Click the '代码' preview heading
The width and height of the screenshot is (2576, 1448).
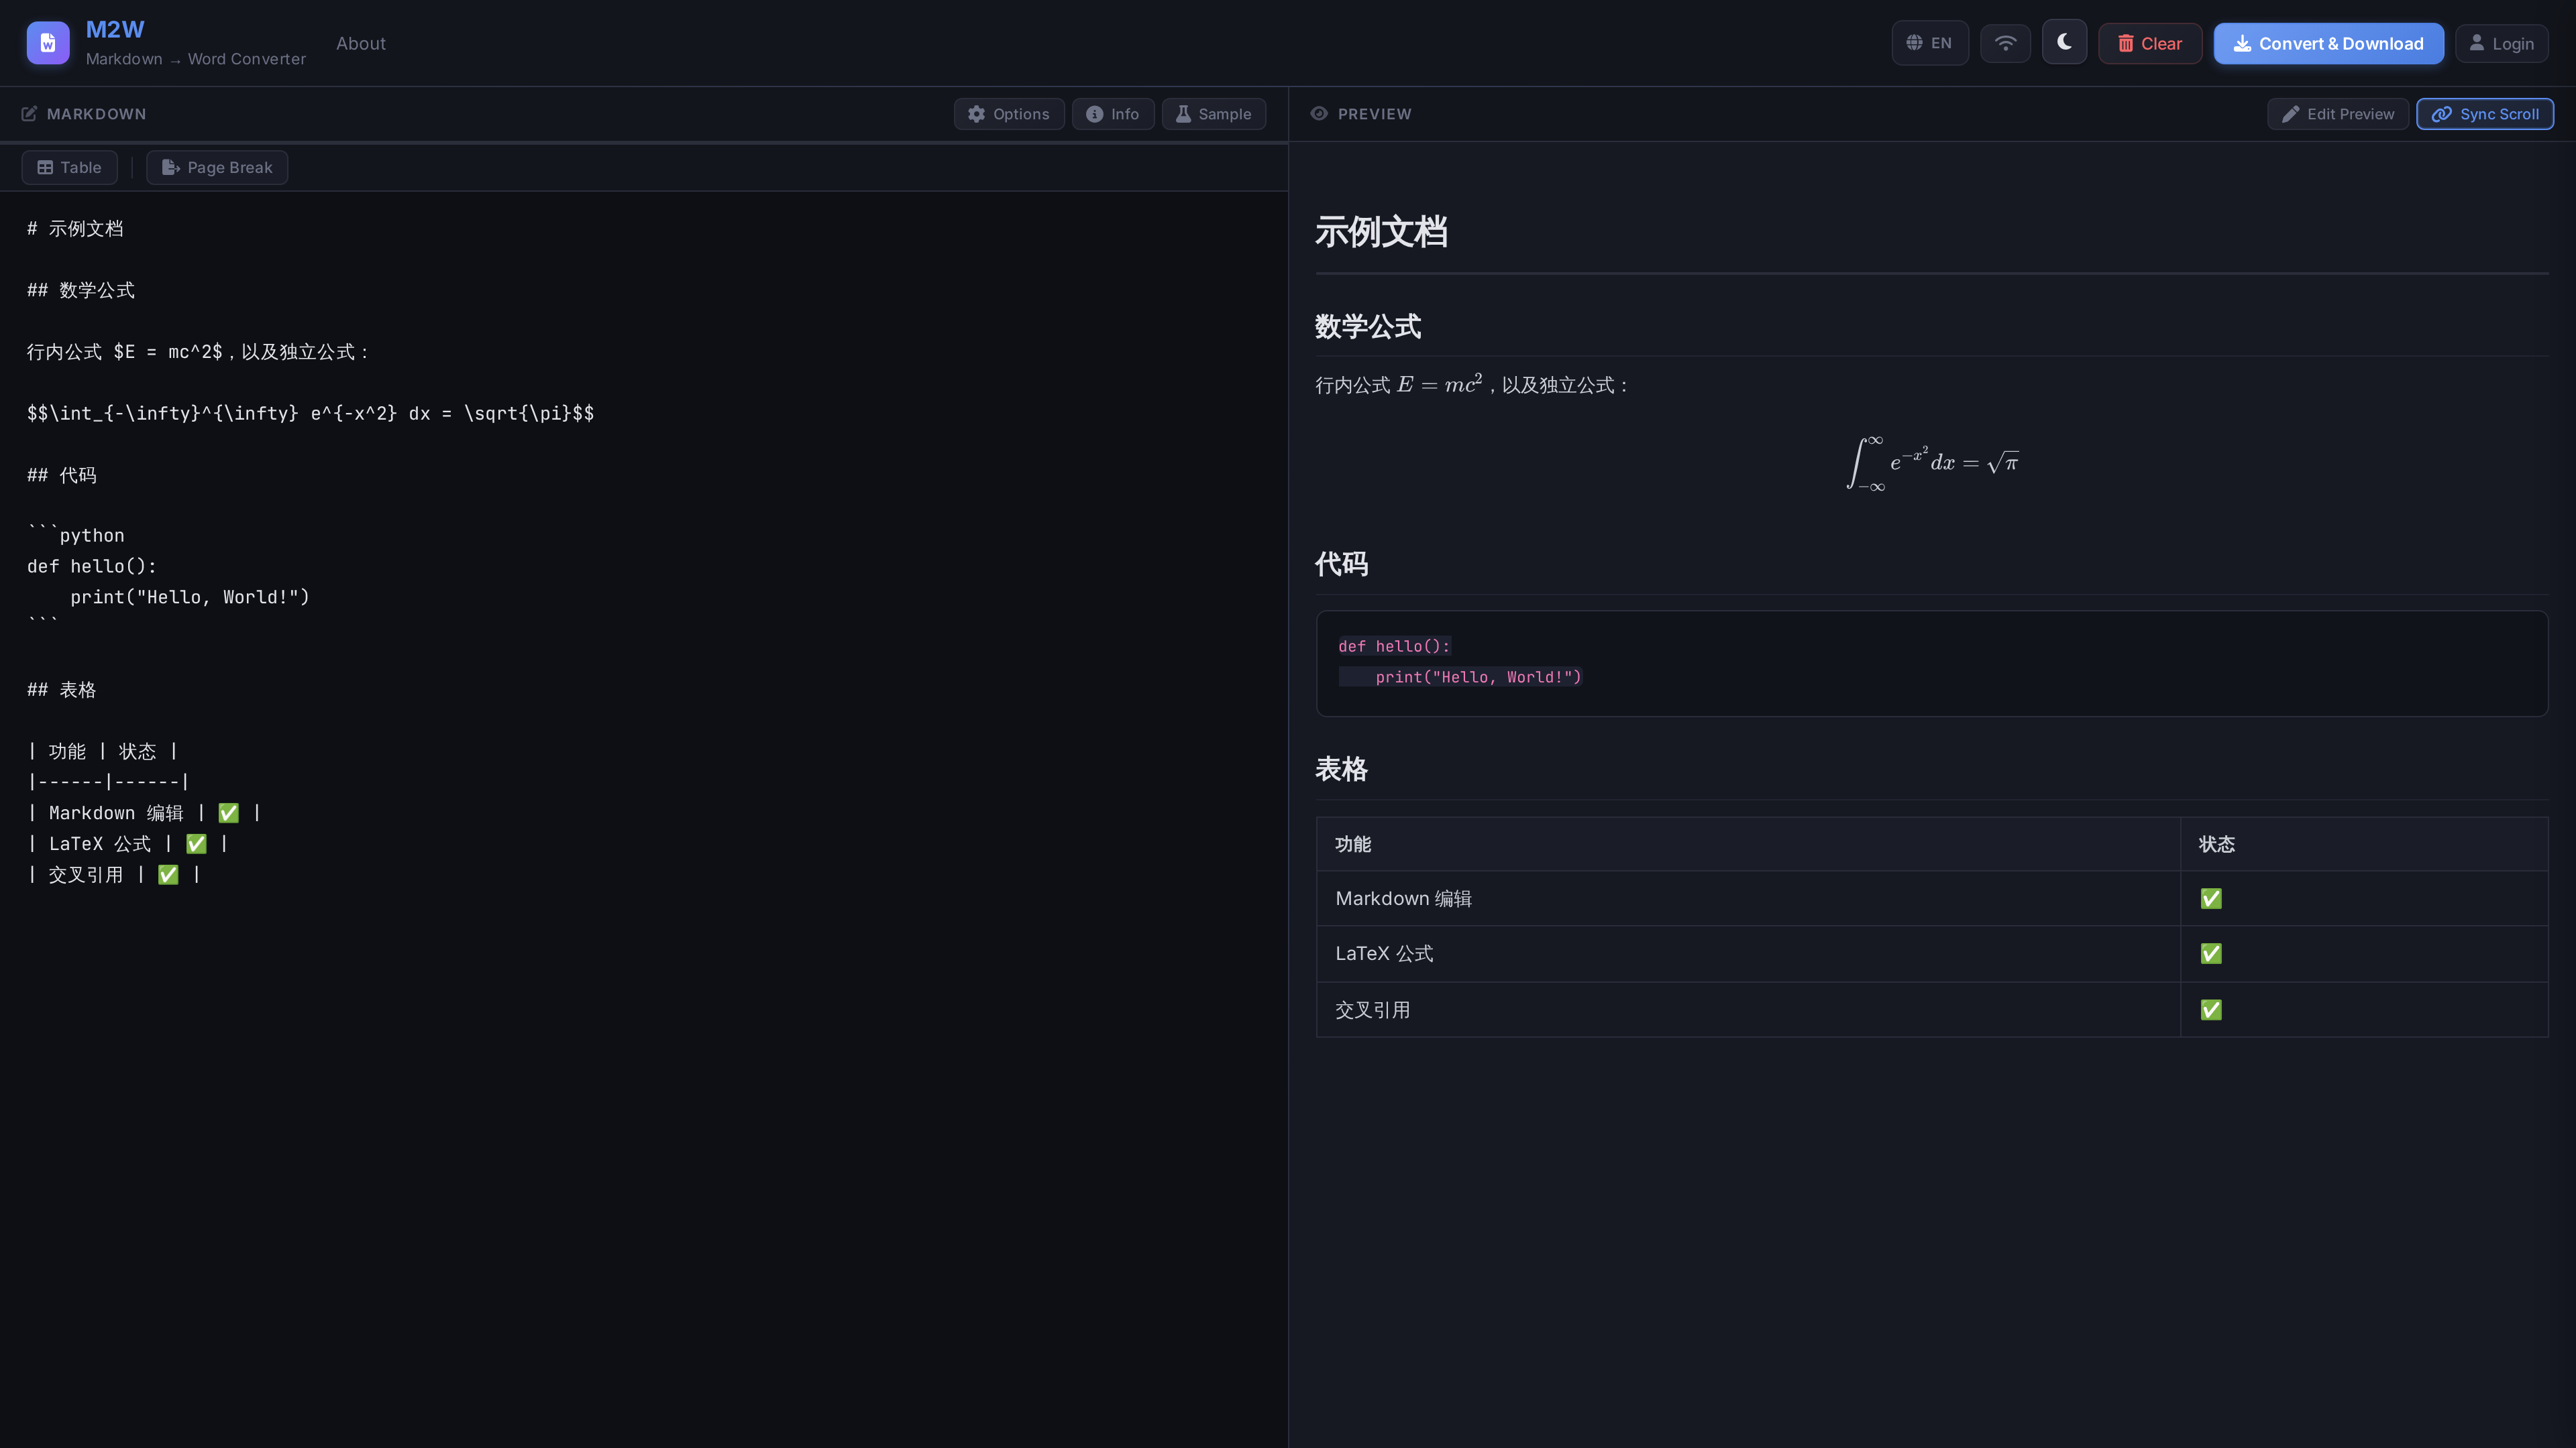pos(1341,564)
